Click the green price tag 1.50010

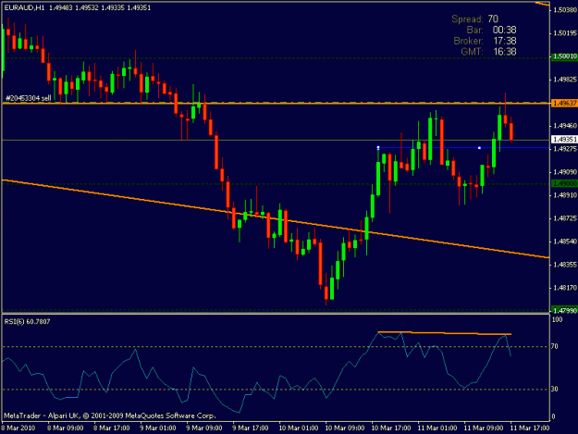coord(564,56)
